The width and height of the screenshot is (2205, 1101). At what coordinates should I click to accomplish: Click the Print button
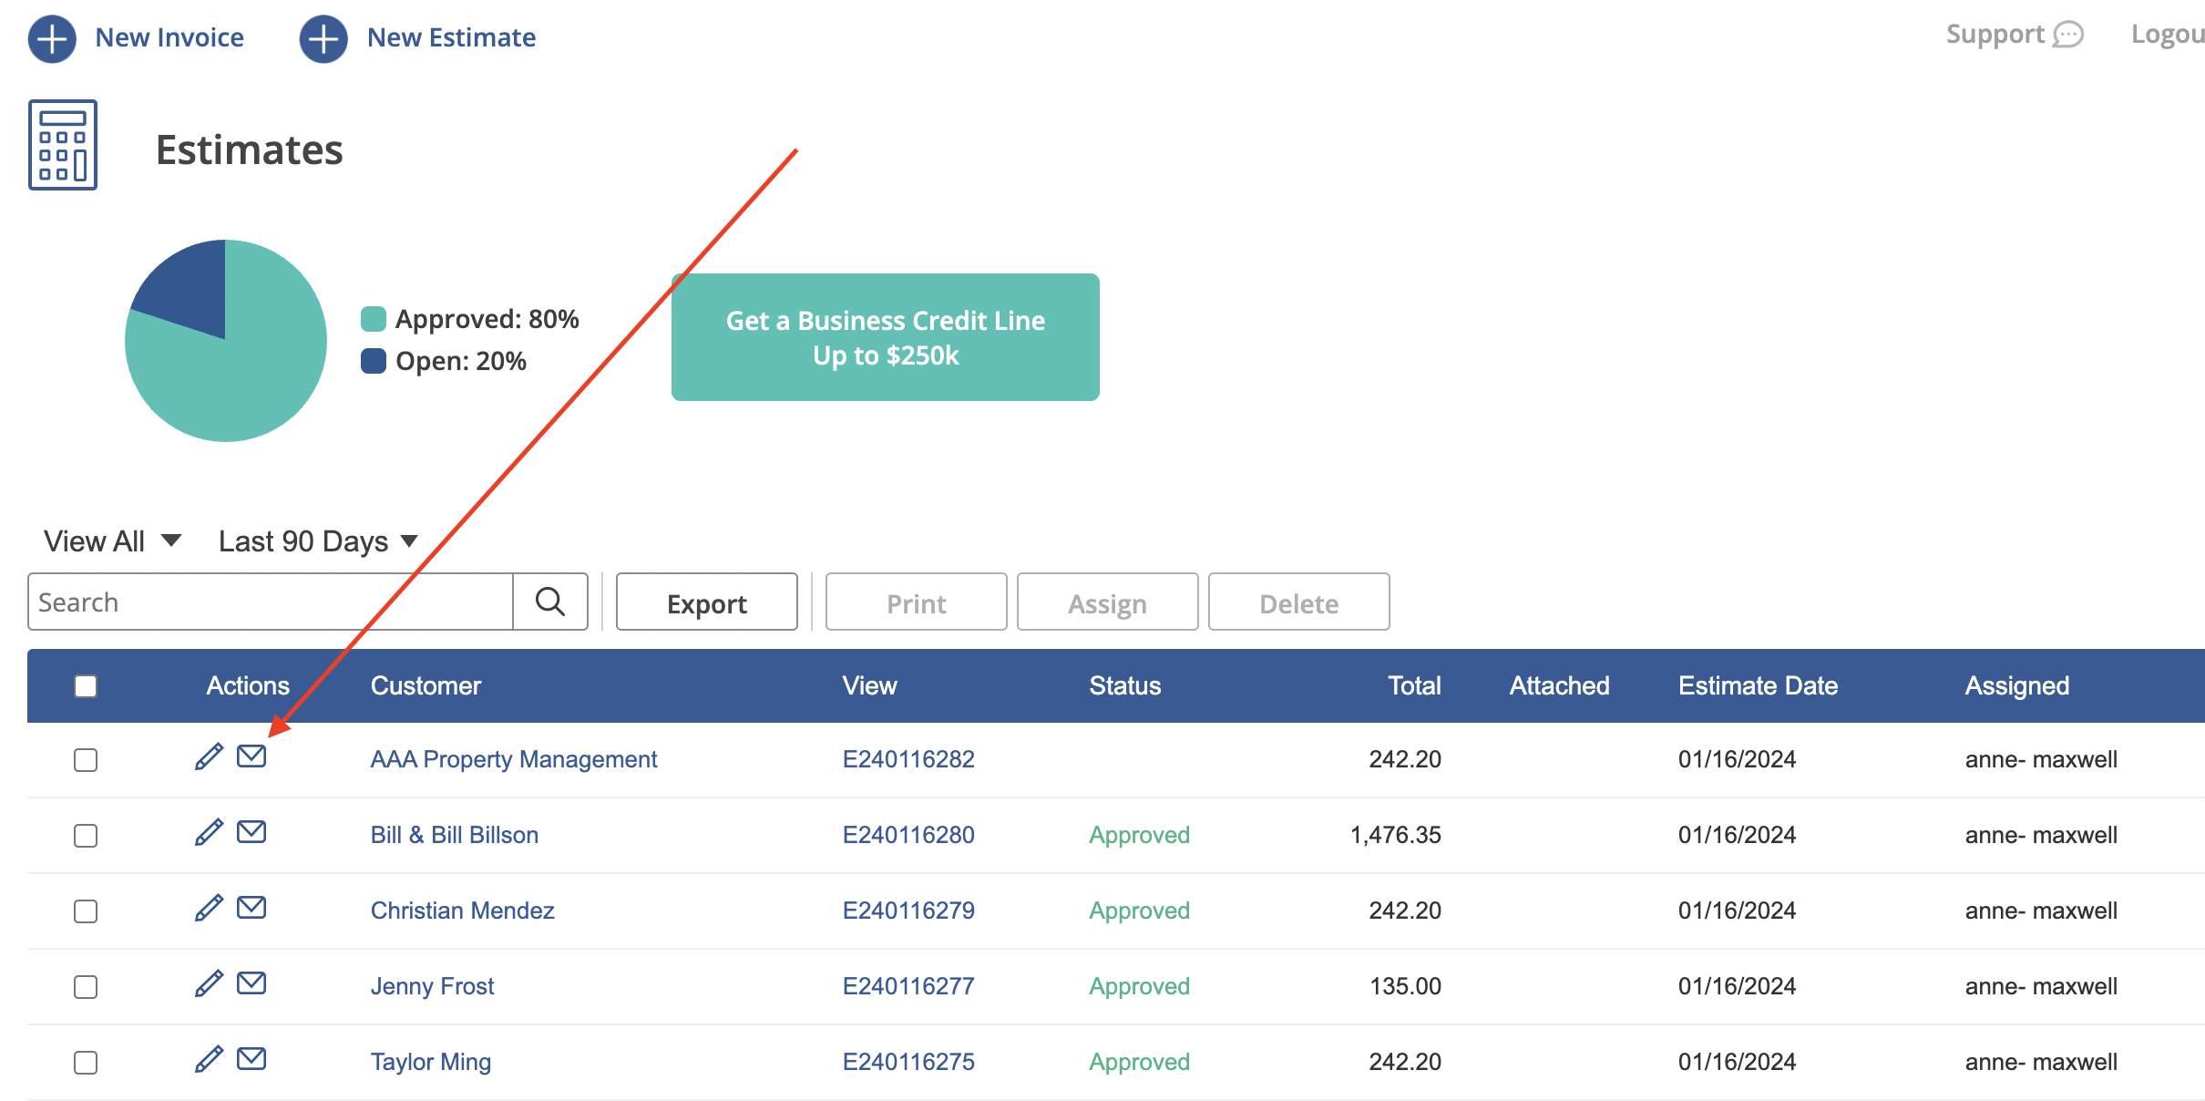[917, 602]
